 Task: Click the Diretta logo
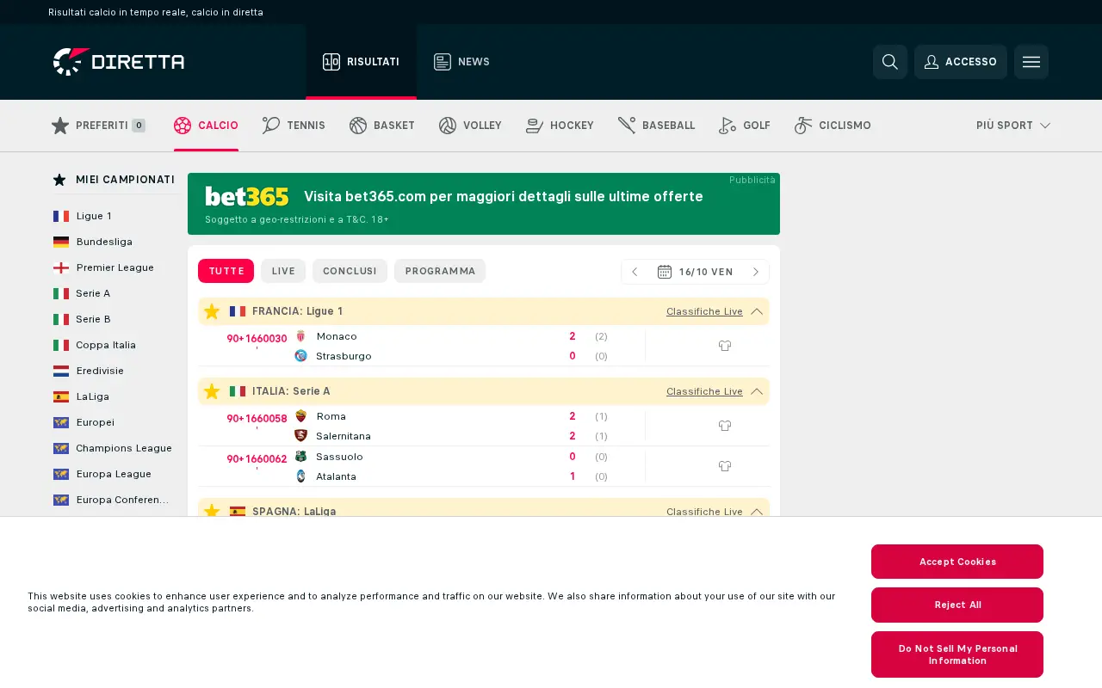click(119, 62)
